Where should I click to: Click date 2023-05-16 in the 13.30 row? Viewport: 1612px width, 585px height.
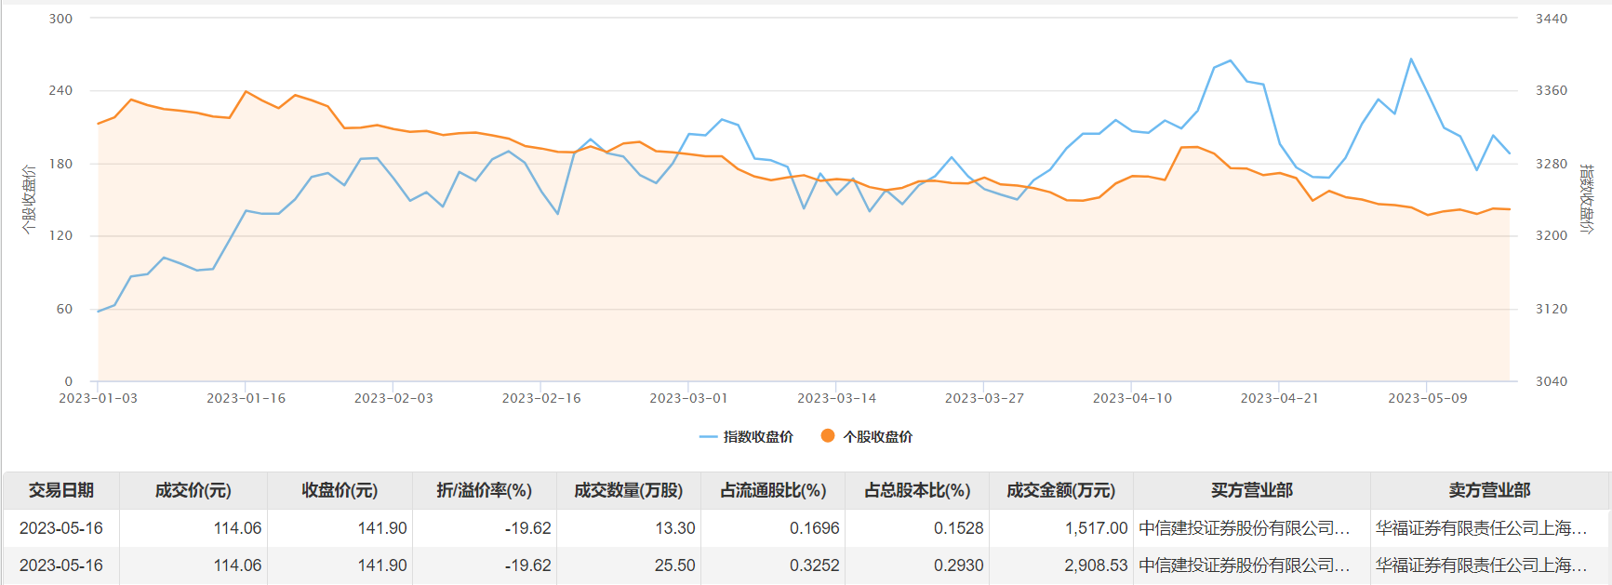(61, 528)
